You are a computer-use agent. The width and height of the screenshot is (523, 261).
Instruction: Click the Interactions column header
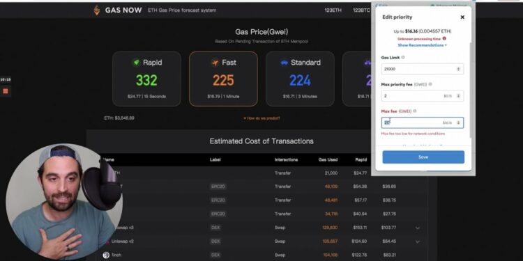pos(286,160)
